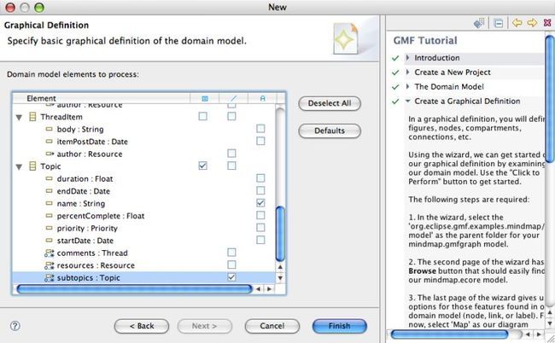
Task: Click the Topic class icon
Action: pos(32,166)
